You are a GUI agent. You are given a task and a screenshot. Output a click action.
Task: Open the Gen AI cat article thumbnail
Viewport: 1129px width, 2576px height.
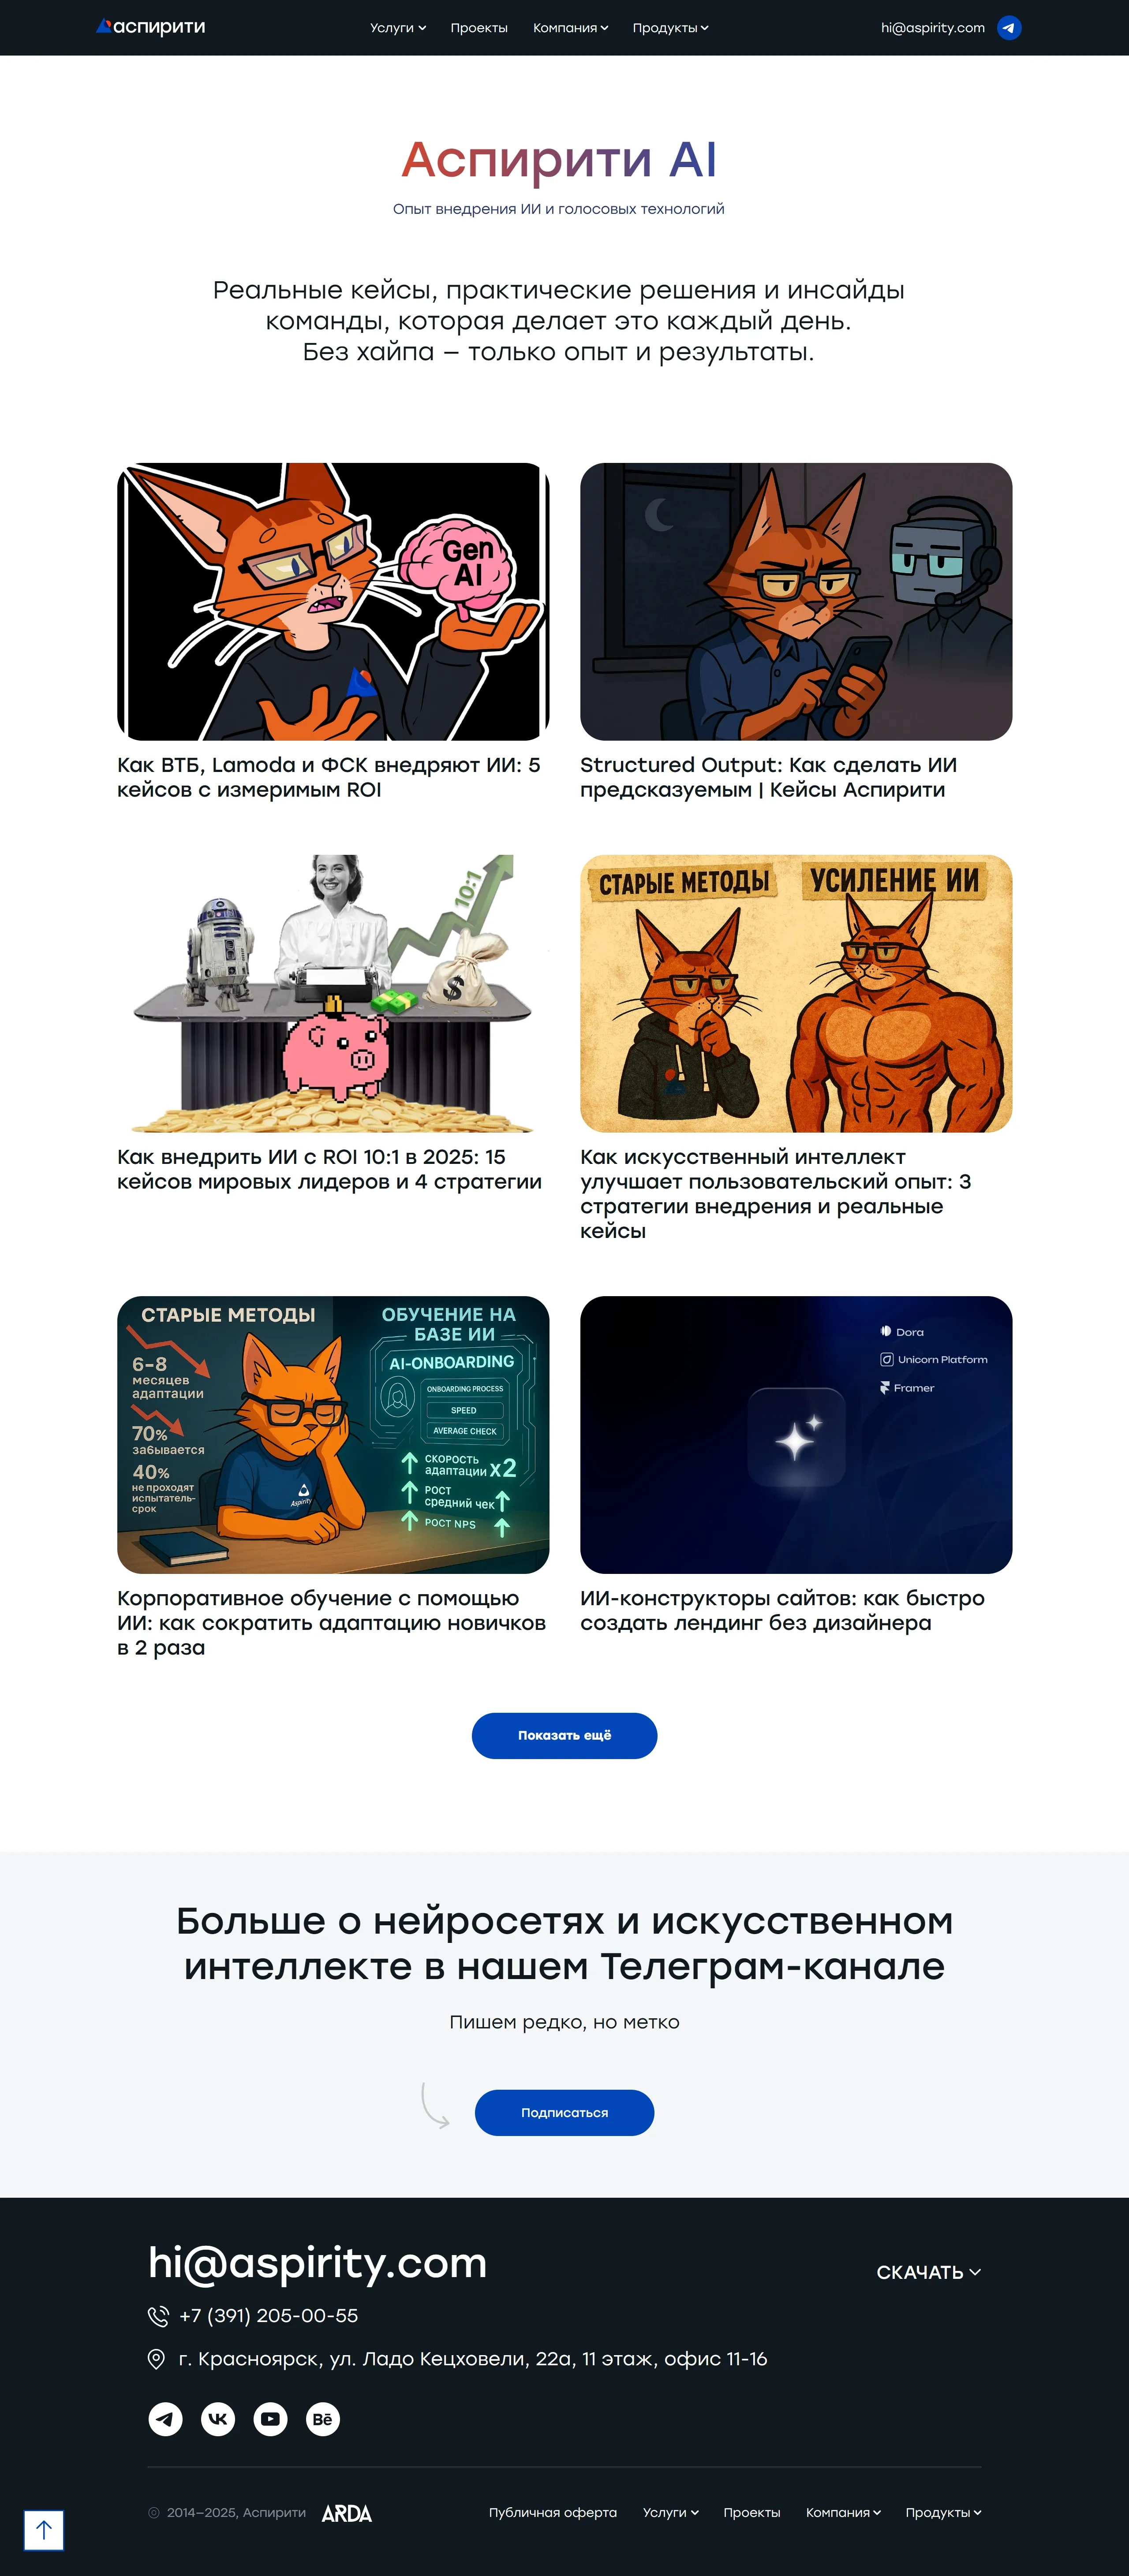pos(333,601)
